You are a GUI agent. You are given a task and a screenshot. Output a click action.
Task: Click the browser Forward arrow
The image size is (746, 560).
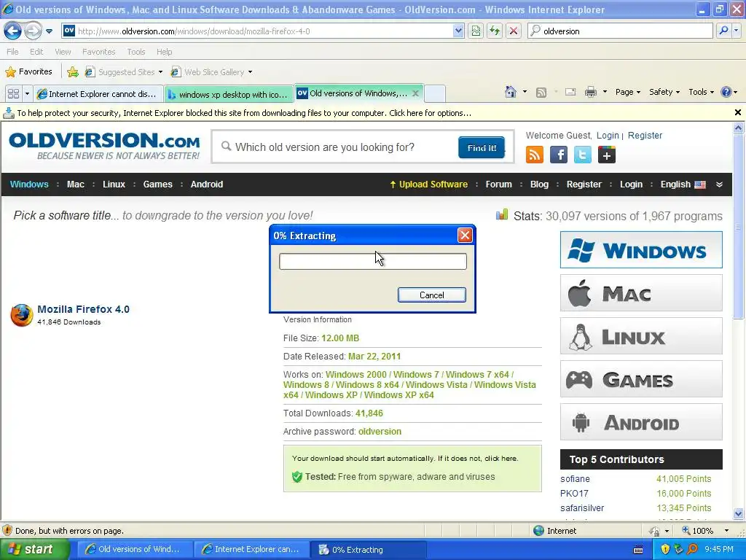33,31
